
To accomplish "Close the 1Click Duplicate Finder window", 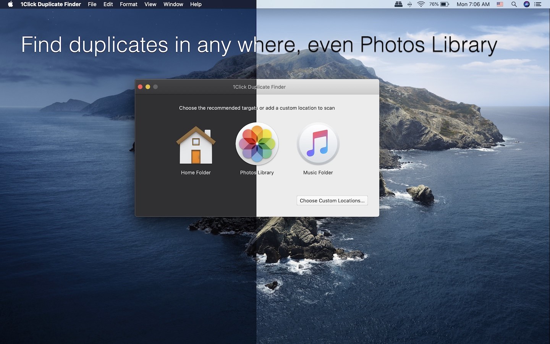I will point(140,87).
